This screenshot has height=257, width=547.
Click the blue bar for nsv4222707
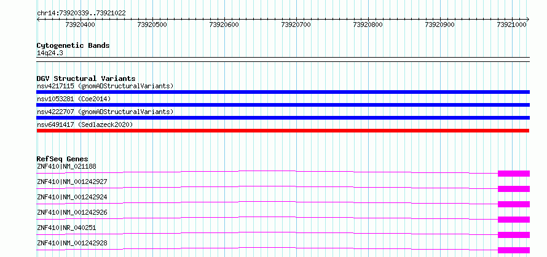283,118
